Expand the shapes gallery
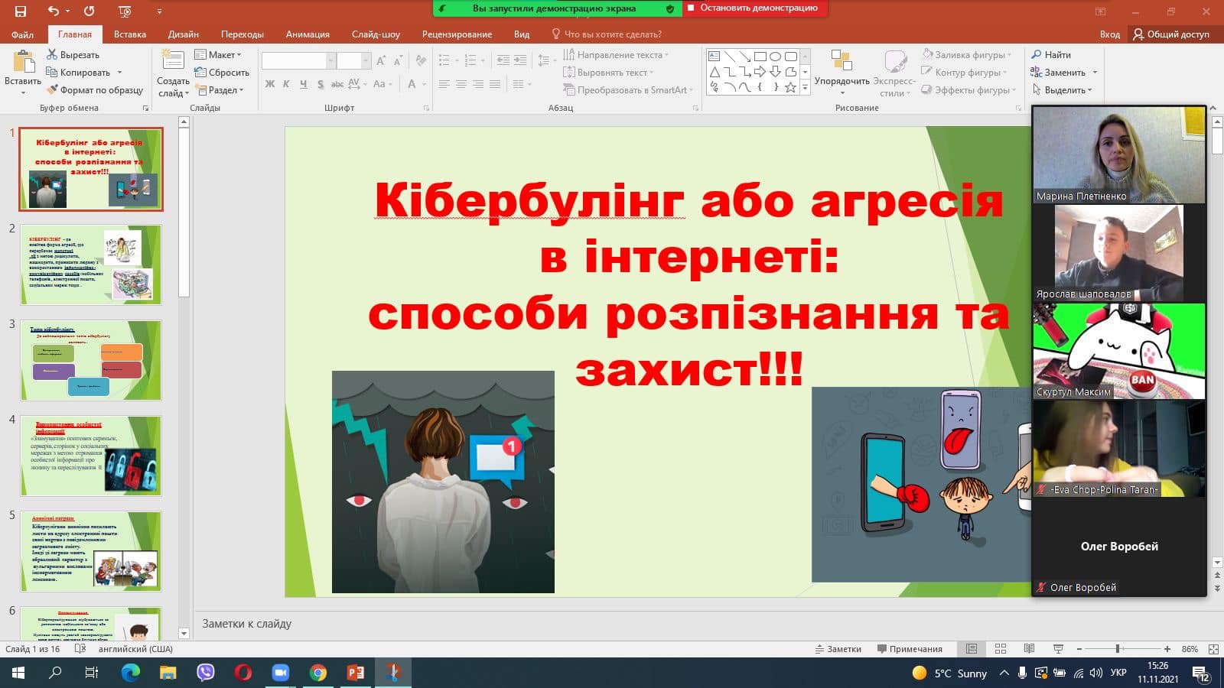1224x688 pixels. 805,89
